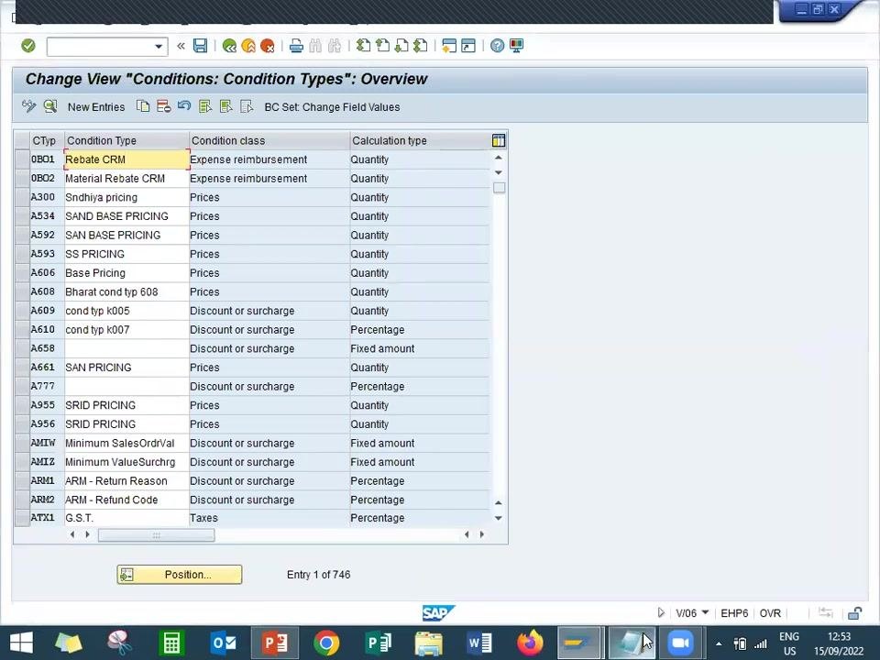Go to First Page icon
The height and width of the screenshot is (660, 880).
tap(364, 46)
